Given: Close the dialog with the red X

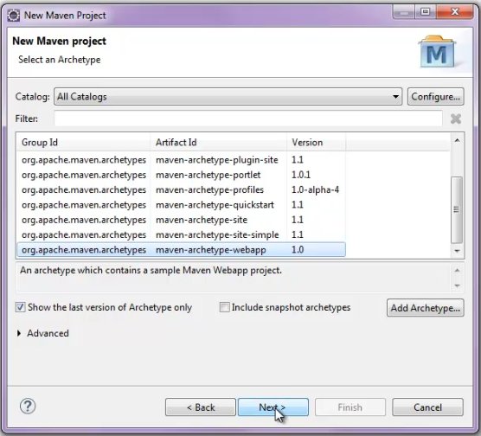Looking at the screenshot, I should click(x=455, y=12).
